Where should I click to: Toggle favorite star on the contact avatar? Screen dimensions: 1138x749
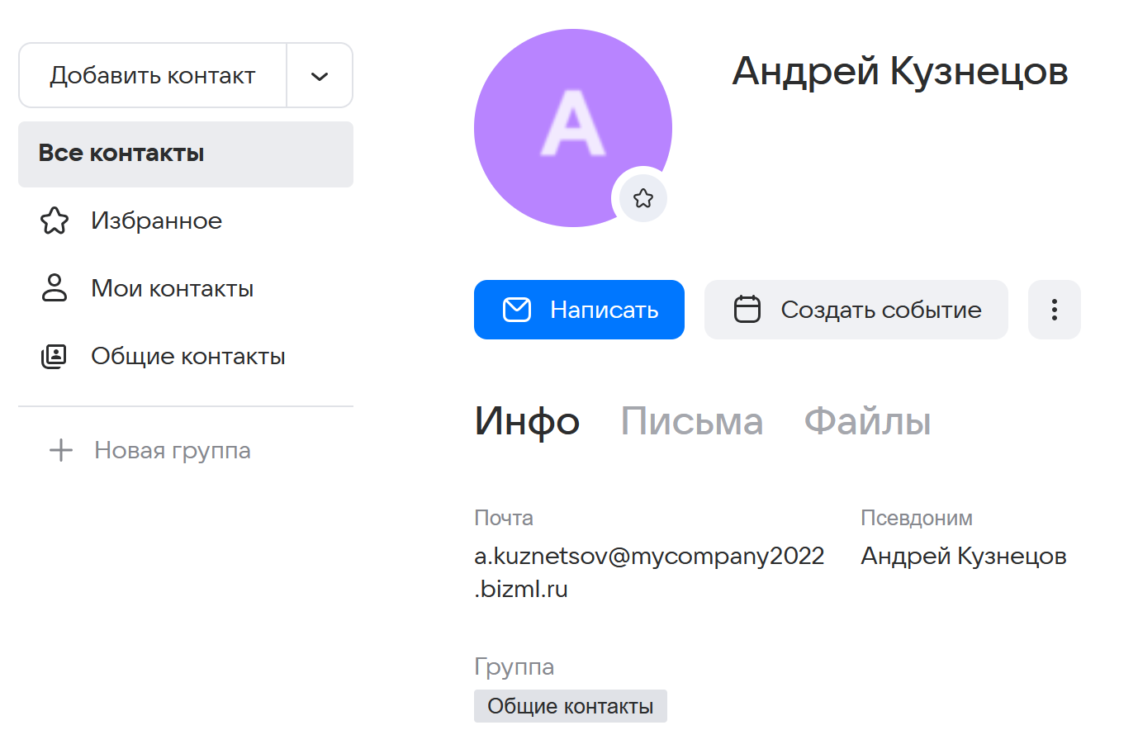pos(643,198)
